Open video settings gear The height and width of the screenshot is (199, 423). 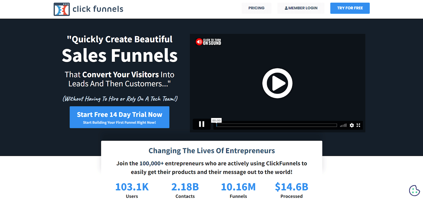coord(352,125)
